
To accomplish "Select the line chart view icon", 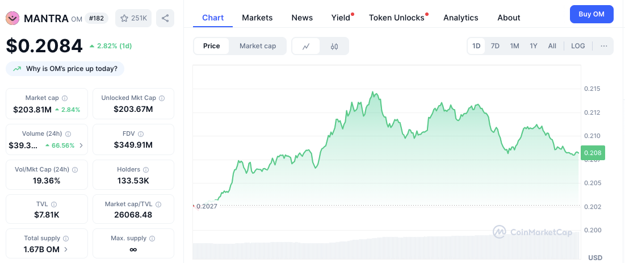I will (x=306, y=46).
